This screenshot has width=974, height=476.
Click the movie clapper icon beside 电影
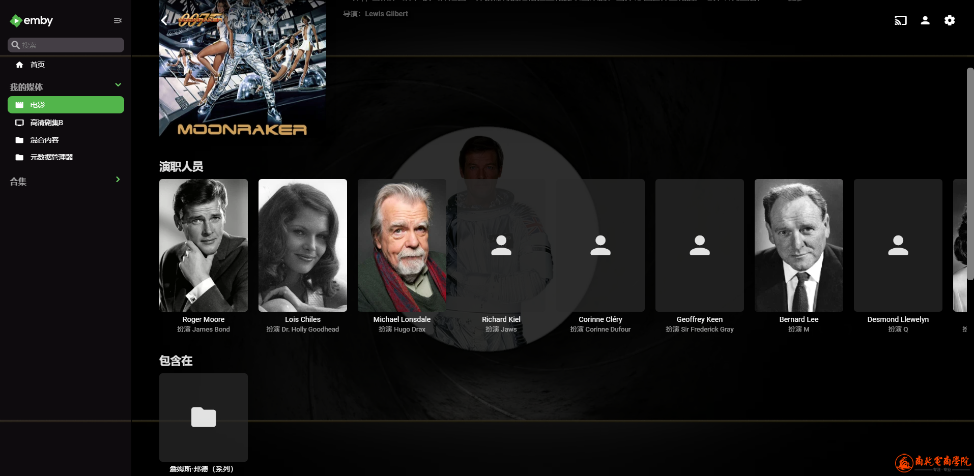19,105
